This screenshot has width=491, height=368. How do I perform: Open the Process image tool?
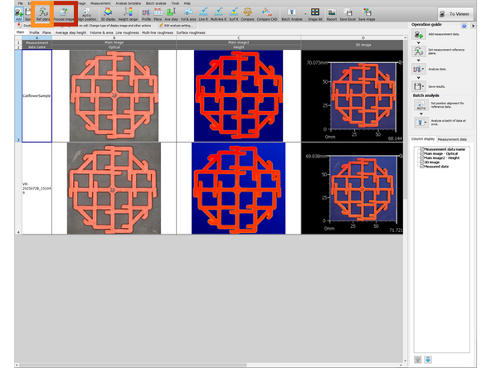tap(64, 14)
